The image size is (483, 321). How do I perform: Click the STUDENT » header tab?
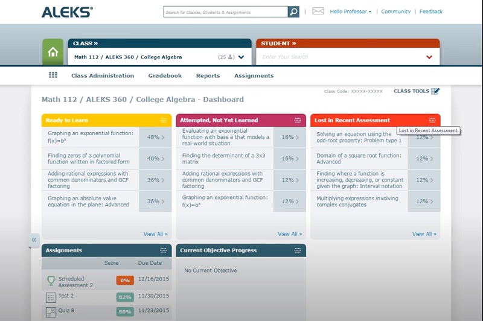click(x=348, y=43)
